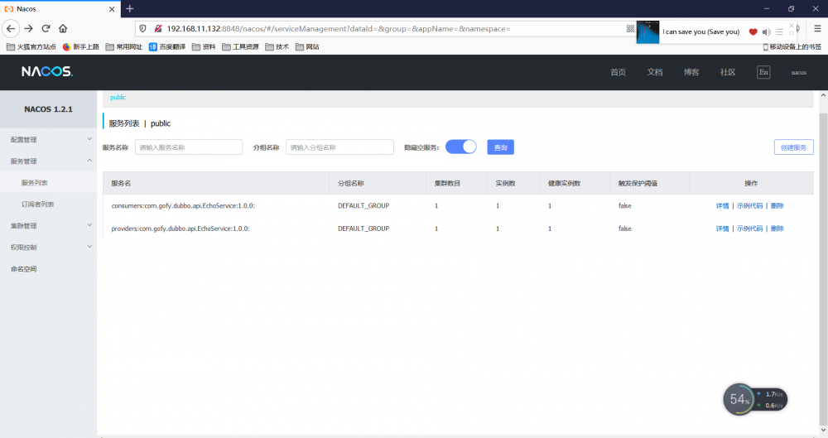Expand the 权限控制 sidebar menu
828x438 pixels.
pos(49,248)
